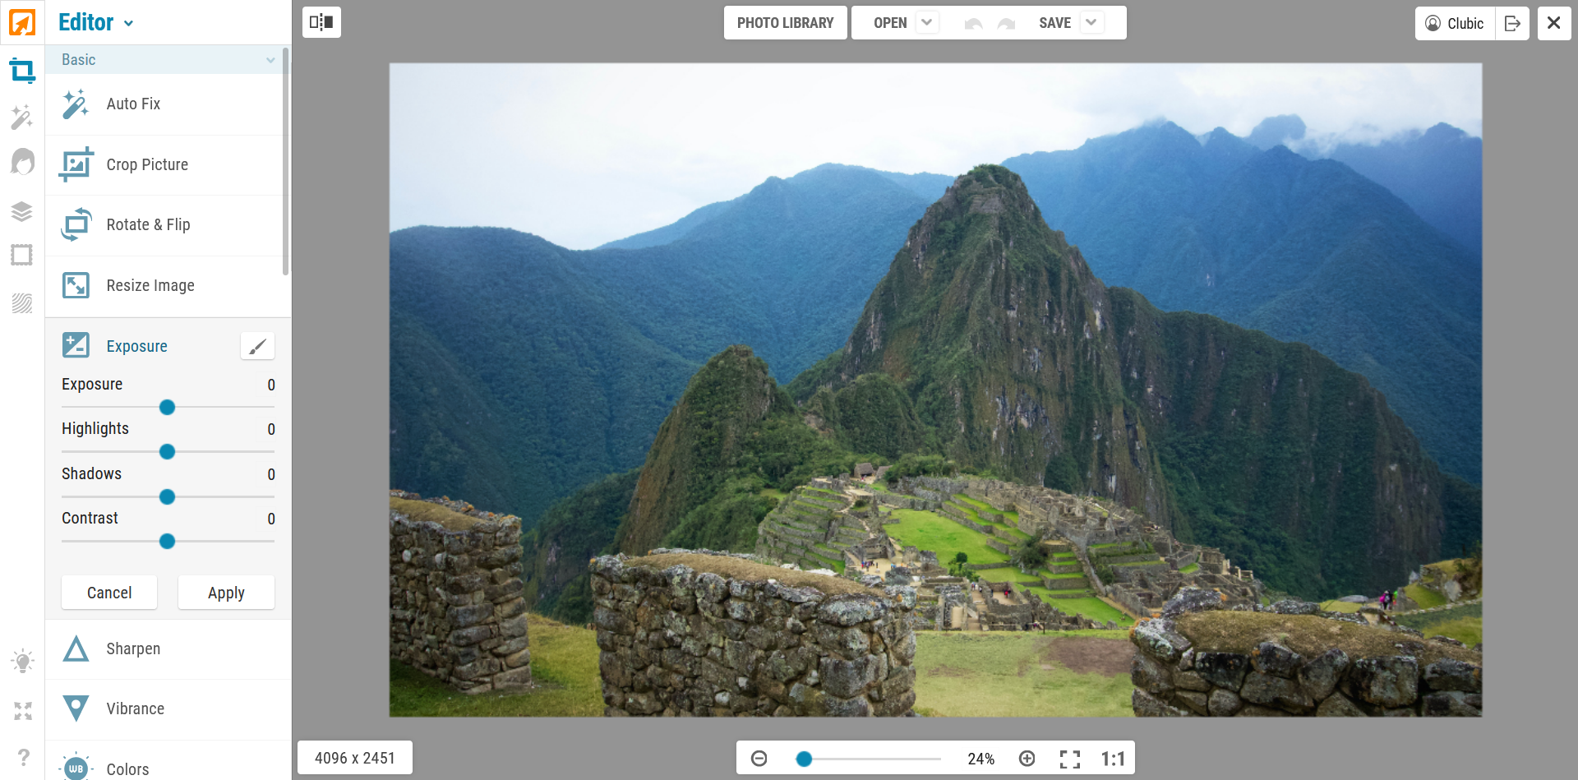Click the Contrast slider handle
1578x780 pixels.
(x=167, y=541)
